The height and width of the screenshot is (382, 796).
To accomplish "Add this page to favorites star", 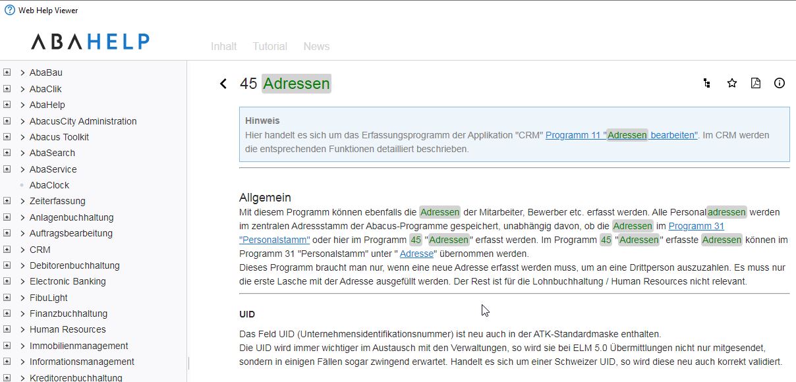I will [731, 83].
